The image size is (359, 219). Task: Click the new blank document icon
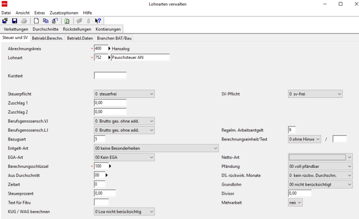click(36, 21)
